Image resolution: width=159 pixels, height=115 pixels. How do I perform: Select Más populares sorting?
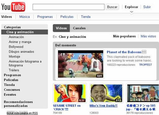pos(124,36)
